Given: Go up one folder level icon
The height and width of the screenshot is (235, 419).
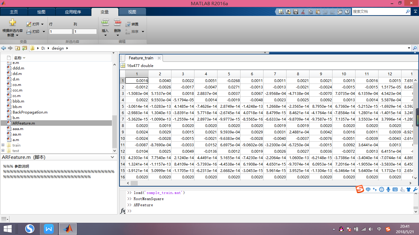Looking at the screenshot, I should 17,48.
